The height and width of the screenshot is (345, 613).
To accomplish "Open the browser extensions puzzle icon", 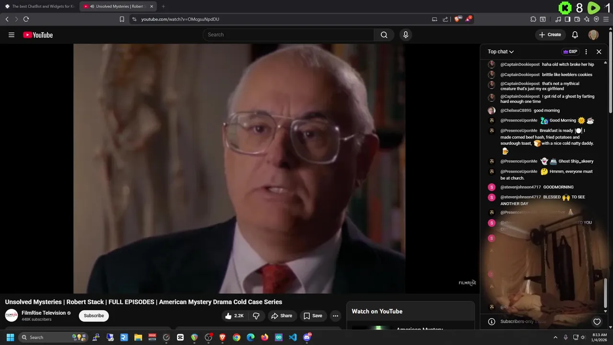I will pos(533,19).
